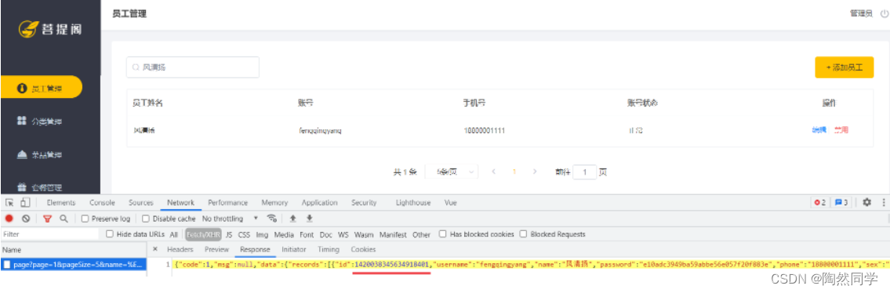890x293 pixels.
Task: Switch to the Lighthouse tab
Action: click(412, 202)
